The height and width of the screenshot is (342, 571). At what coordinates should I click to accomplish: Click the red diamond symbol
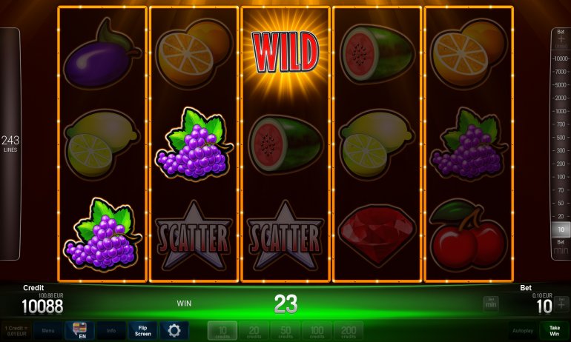tap(377, 234)
